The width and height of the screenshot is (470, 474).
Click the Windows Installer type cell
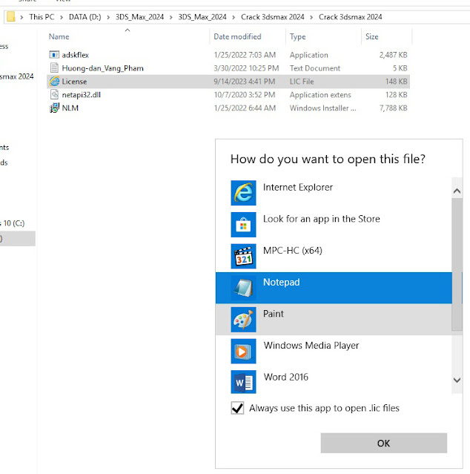(x=323, y=108)
